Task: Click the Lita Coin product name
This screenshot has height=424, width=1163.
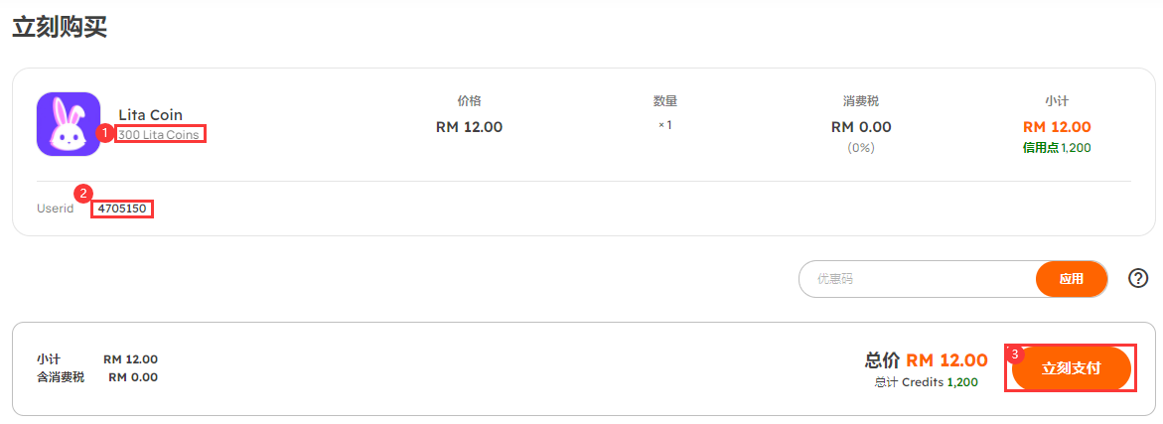Action: (151, 115)
